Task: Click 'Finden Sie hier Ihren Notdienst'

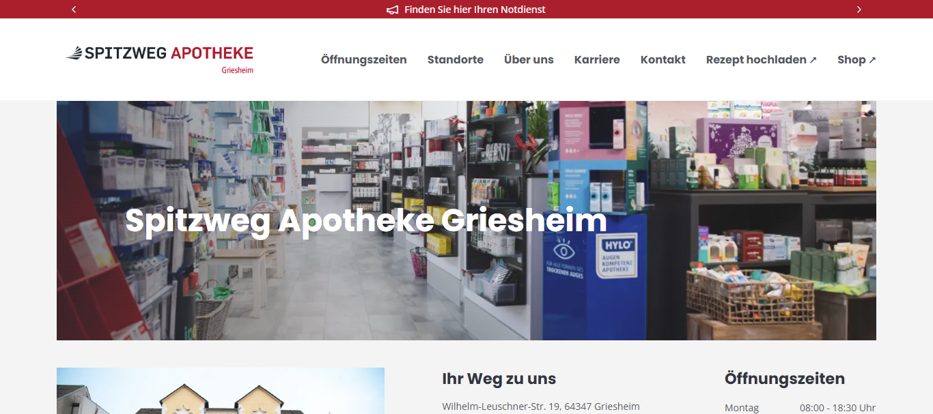Action: pos(475,10)
